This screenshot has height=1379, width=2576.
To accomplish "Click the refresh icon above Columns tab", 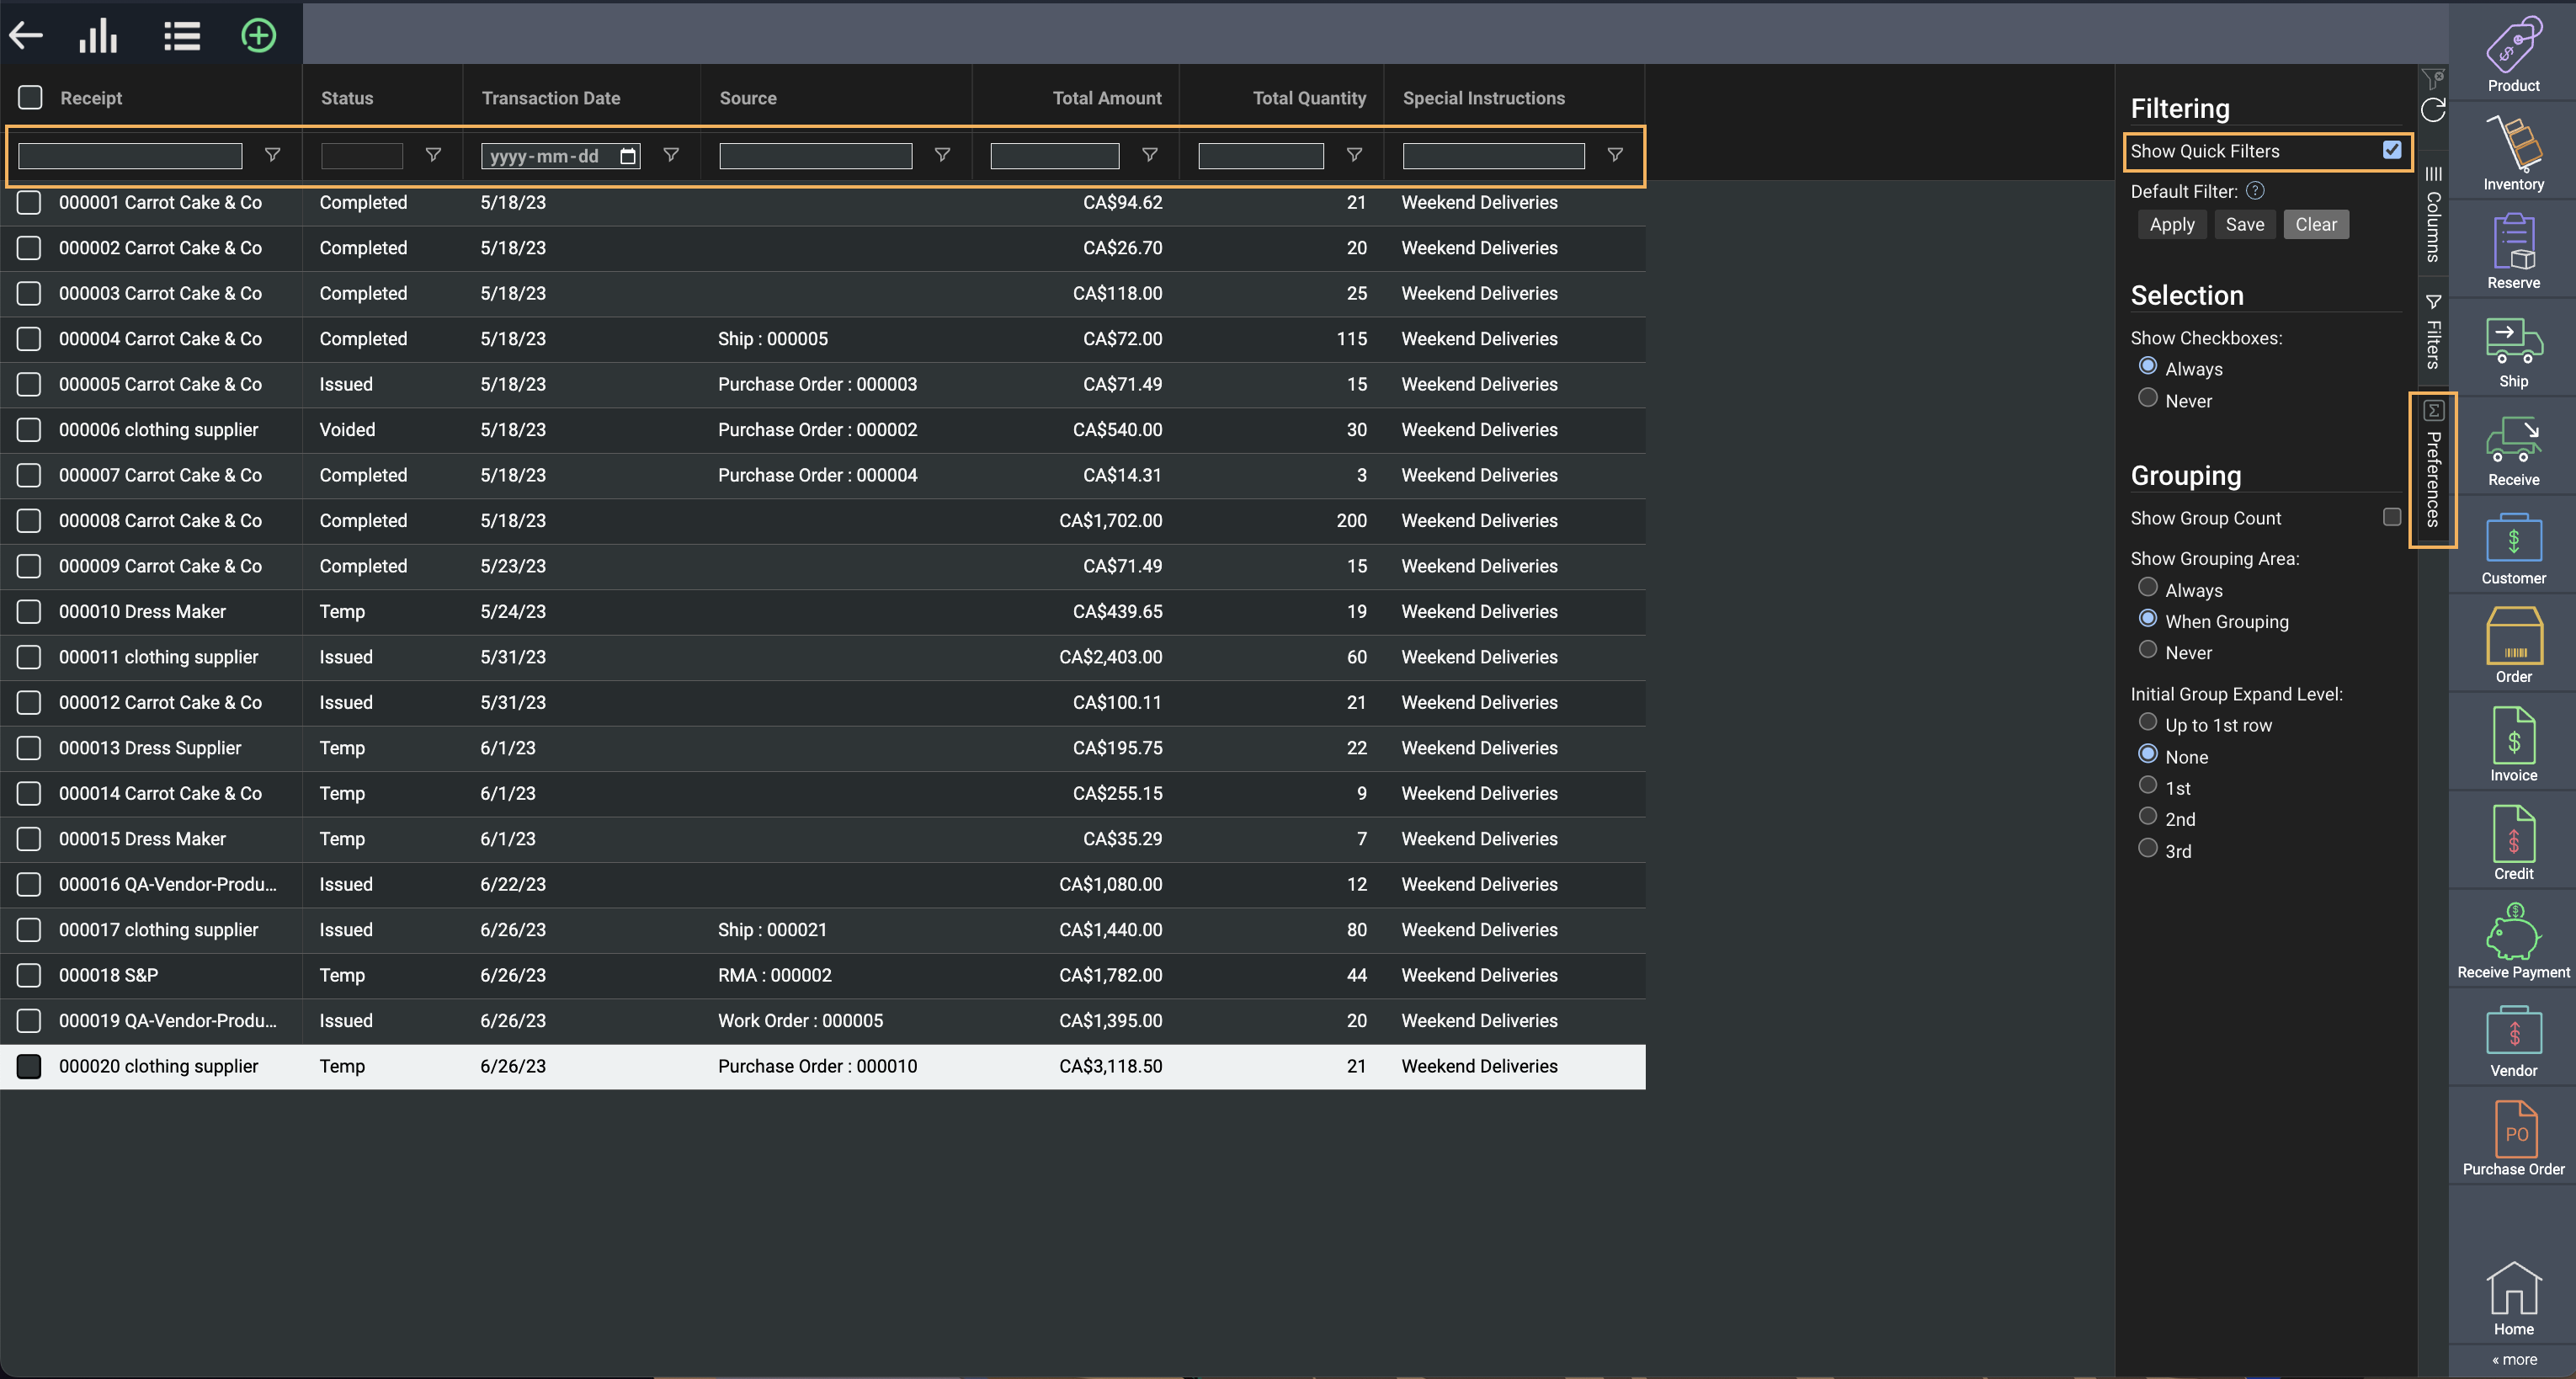I will 2433,110.
